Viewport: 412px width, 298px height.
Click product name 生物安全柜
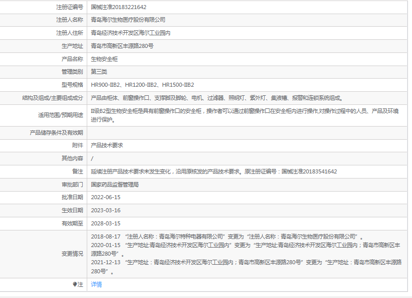(104, 59)
